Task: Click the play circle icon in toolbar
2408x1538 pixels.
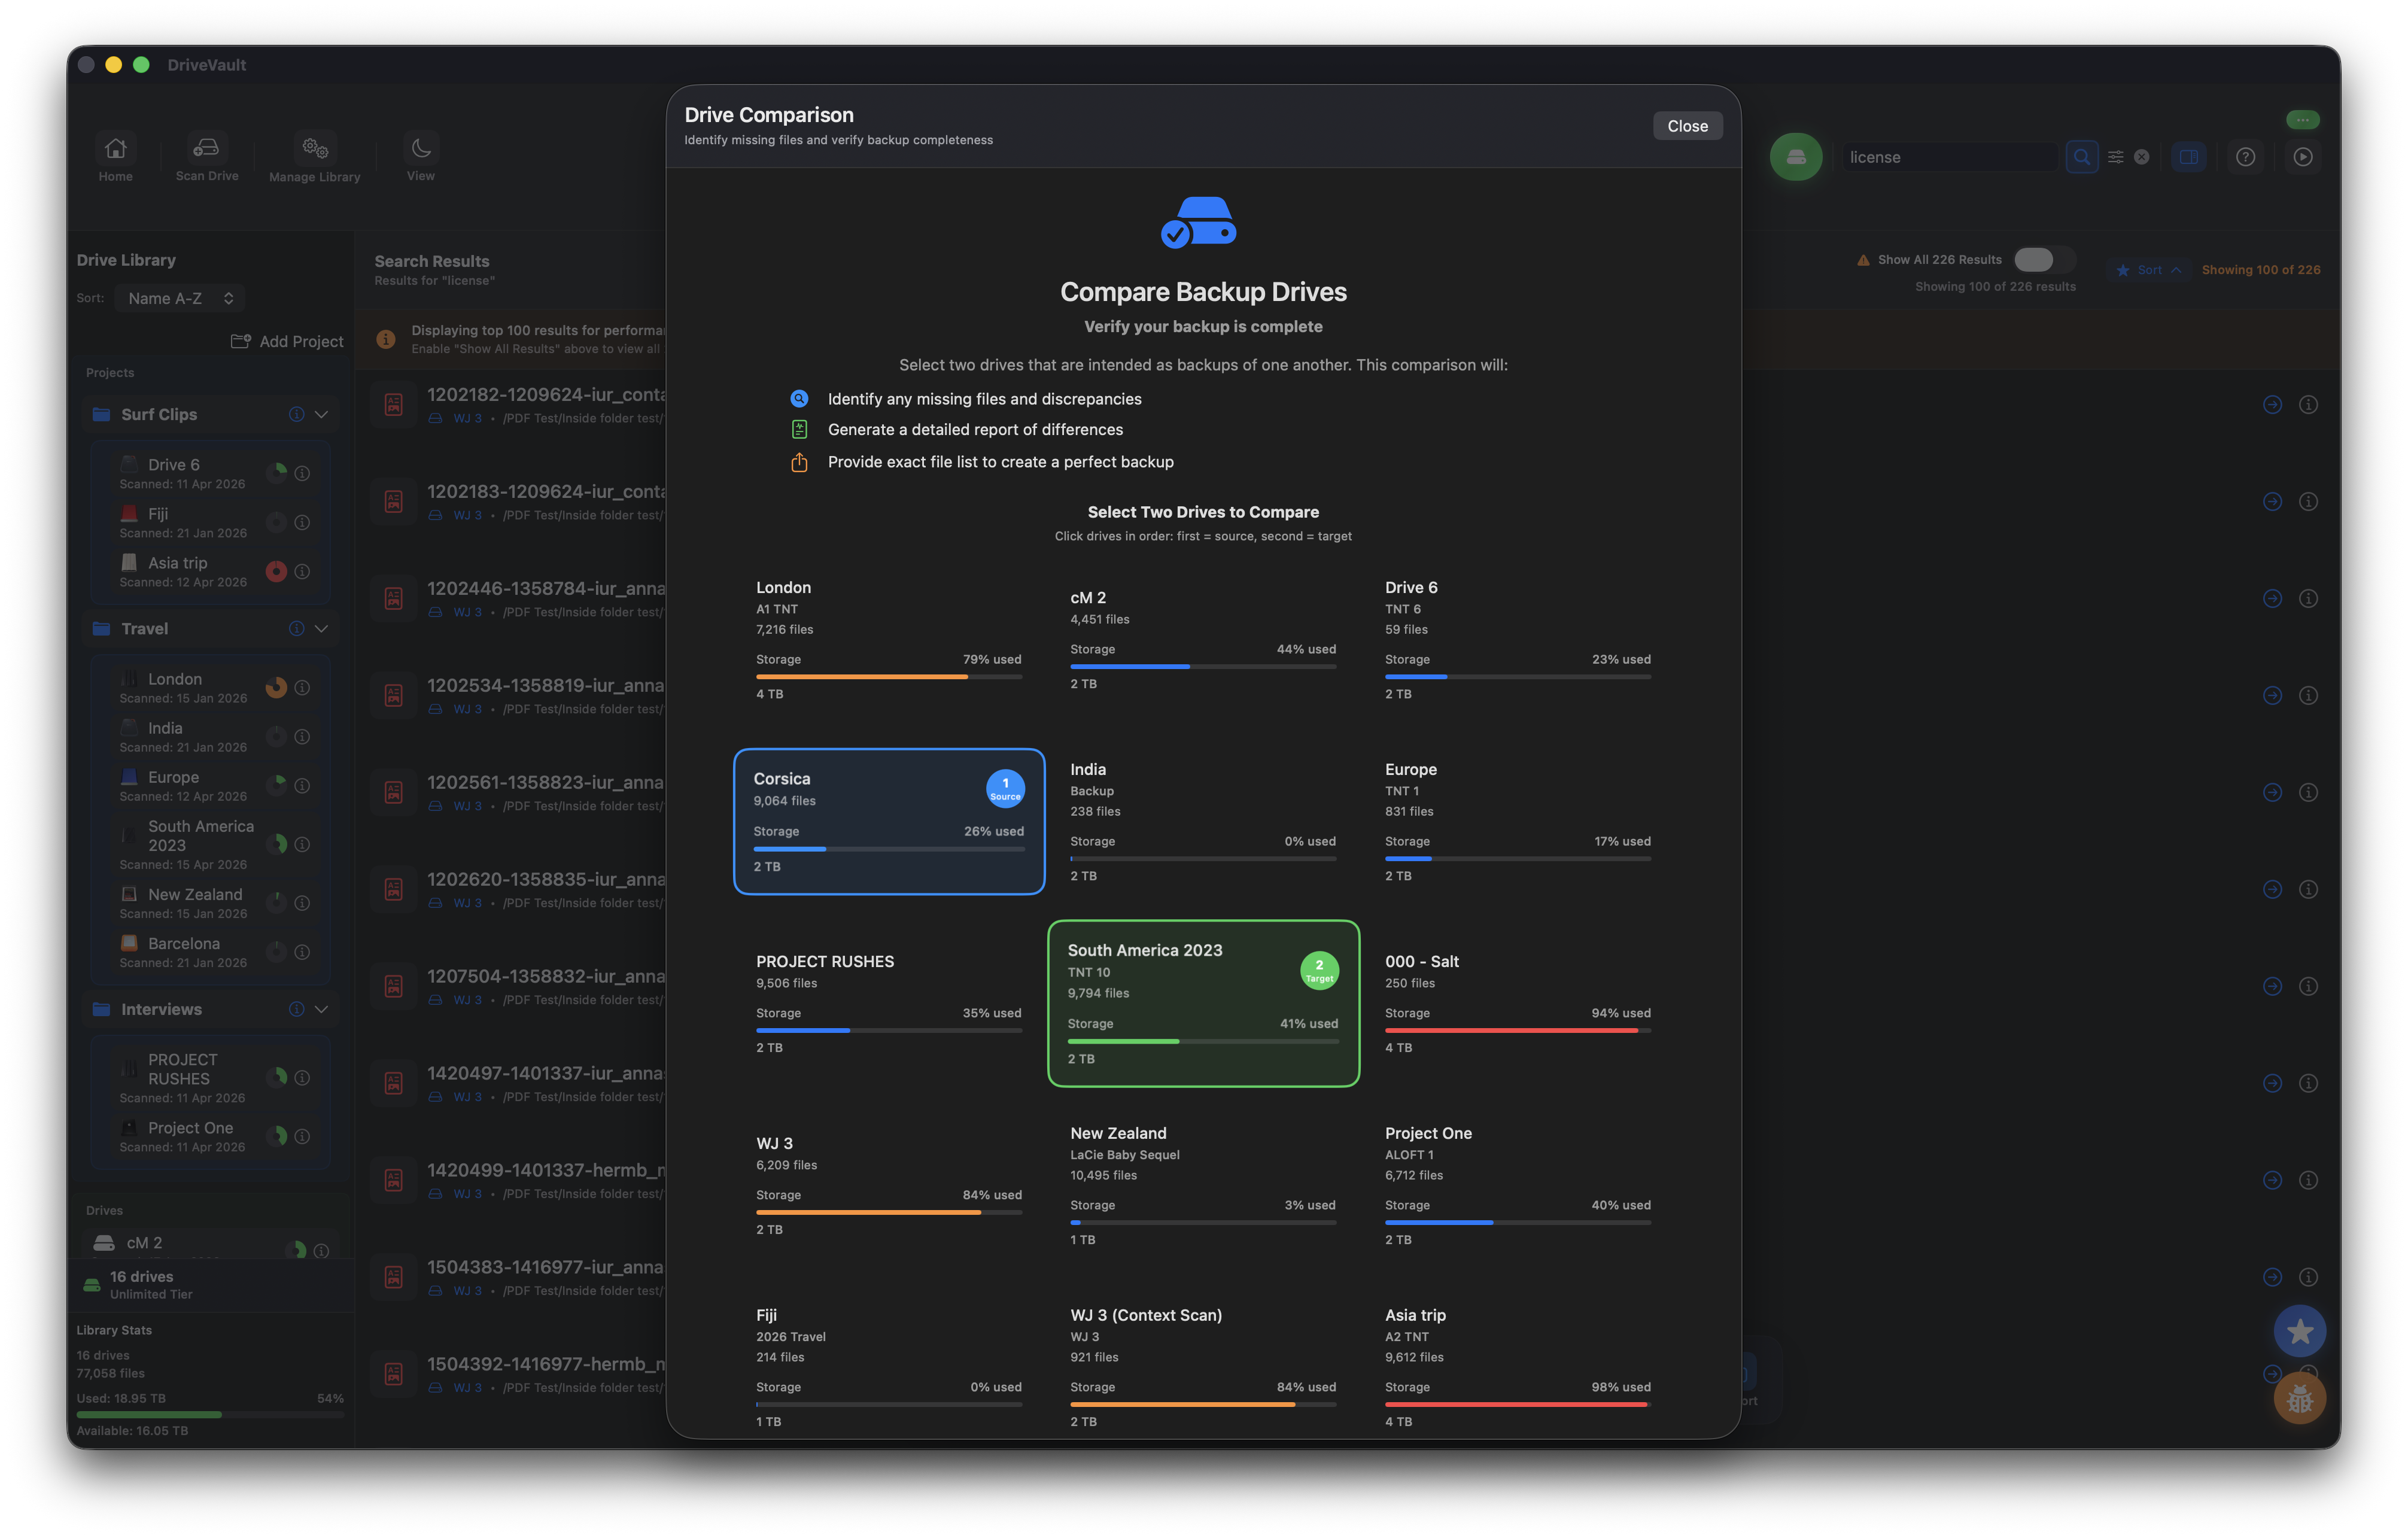Action: 2302,157
